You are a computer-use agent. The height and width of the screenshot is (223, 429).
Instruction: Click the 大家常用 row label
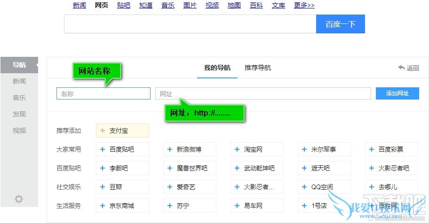tap(69, 149)
